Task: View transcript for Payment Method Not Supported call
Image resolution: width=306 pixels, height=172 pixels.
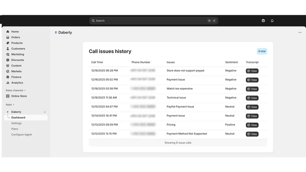Action: tap(252, 134)
